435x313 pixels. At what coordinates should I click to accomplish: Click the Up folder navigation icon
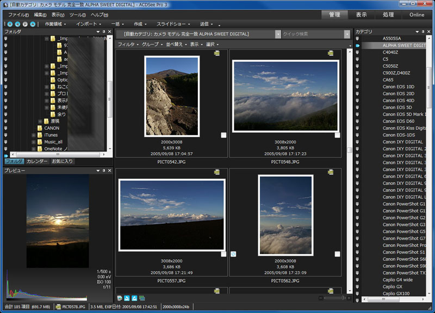pyautogui.click(x=33, y=24)
